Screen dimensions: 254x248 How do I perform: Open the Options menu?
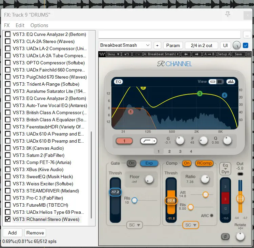39,25
